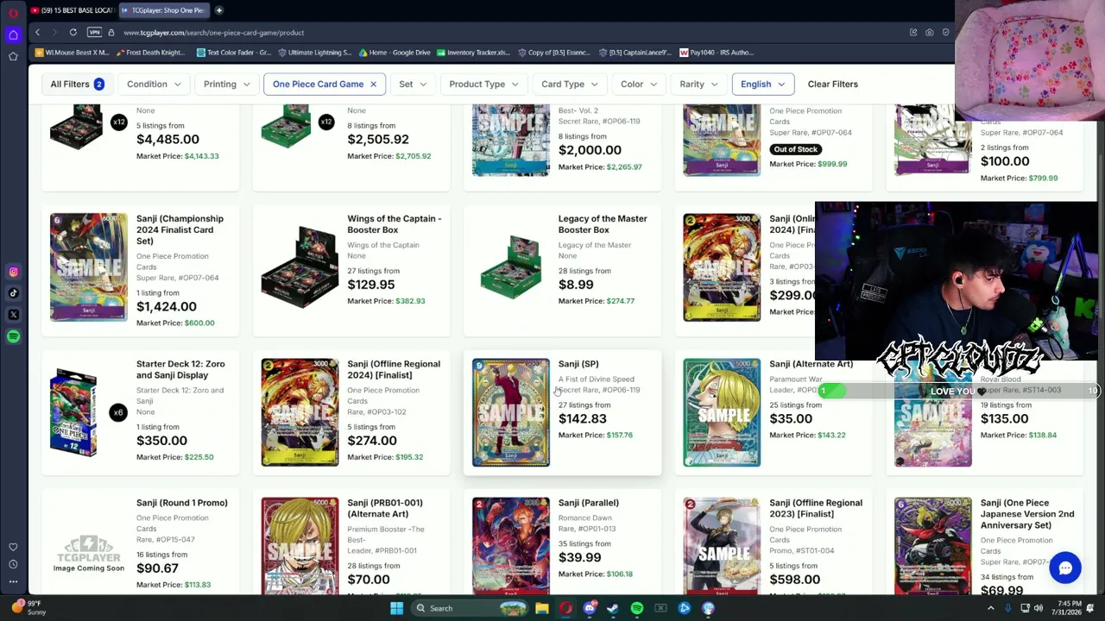Open Legacy of the Master Booster Box listing
The image size is (1105, 621).
[603, 224]
